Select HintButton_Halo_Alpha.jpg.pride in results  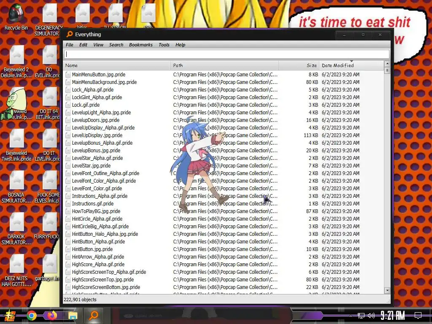[105, 234]
